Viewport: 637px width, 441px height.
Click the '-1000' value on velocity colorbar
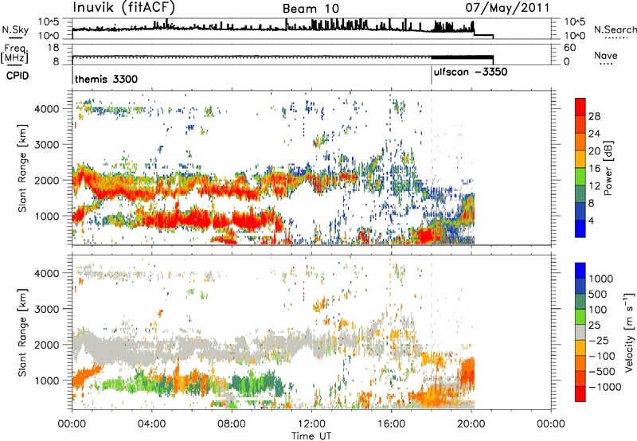click(605, 387)
